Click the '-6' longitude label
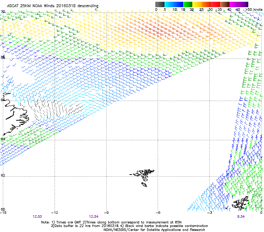 point(158,213)
